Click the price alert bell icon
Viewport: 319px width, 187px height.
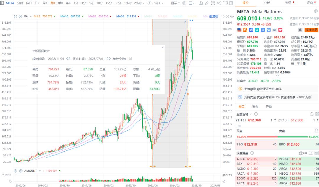point(300,30)
